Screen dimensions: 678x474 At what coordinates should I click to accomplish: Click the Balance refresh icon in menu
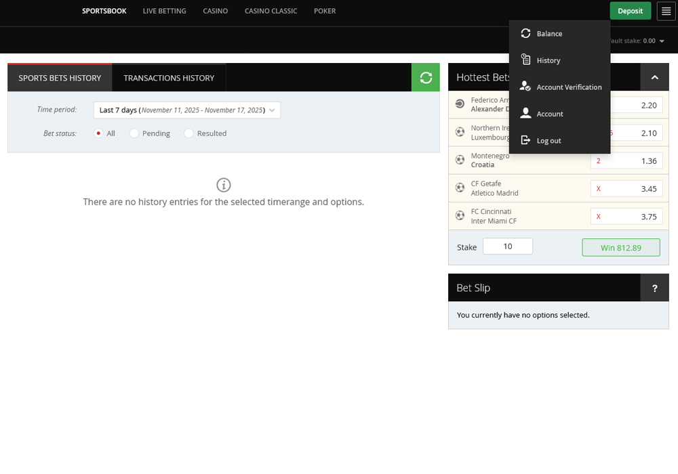[525, 33]
